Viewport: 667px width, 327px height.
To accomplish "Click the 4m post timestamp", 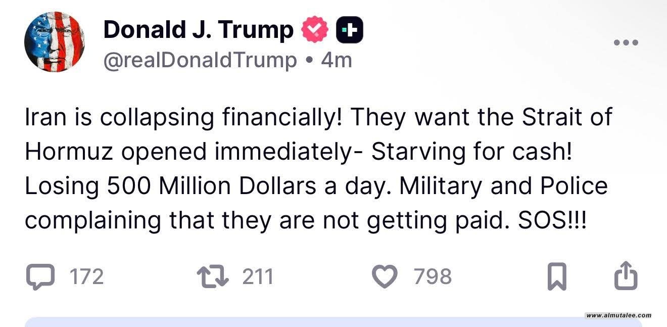I will click(x=337, y=61).
